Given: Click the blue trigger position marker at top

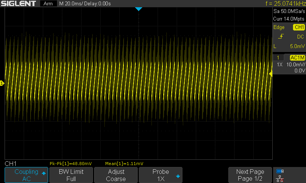Looking at the screenshot, I should click(x=138, y=9).
